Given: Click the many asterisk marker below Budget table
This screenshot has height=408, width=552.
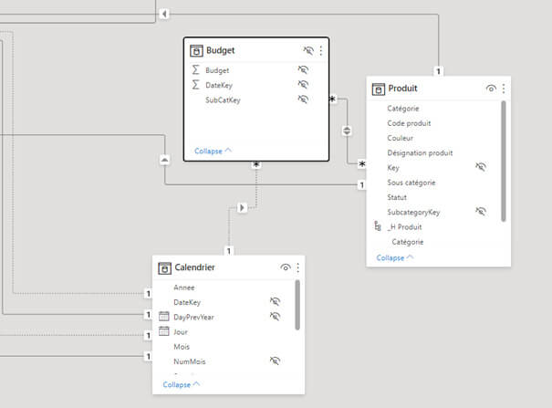Looking at the screenshot, I should click(256, 164).
